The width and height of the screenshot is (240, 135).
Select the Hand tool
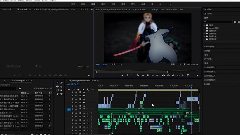pos(57,94)
